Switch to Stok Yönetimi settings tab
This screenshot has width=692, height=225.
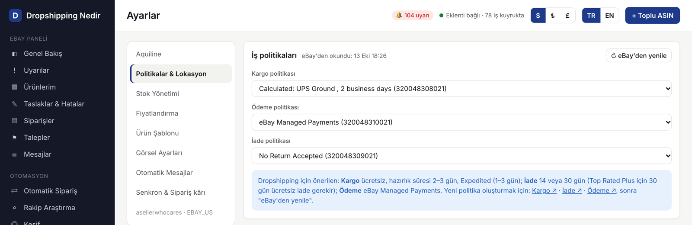[181, 94]
